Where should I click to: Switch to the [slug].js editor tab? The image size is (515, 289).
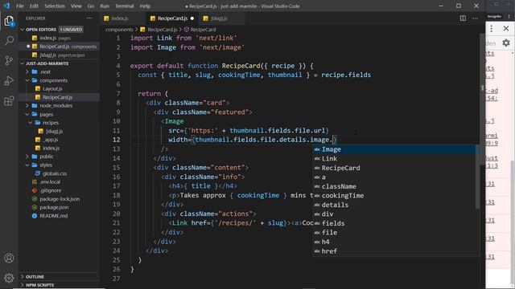(x=221, y=18)
